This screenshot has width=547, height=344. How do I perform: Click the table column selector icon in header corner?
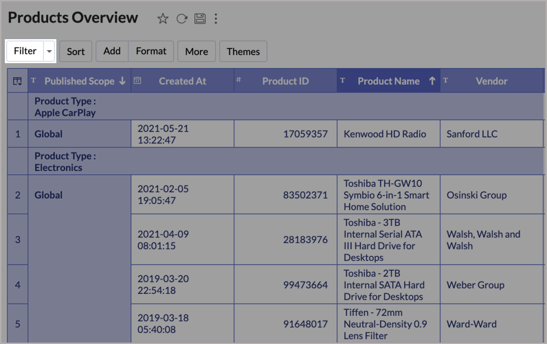[x=17, y=81]
